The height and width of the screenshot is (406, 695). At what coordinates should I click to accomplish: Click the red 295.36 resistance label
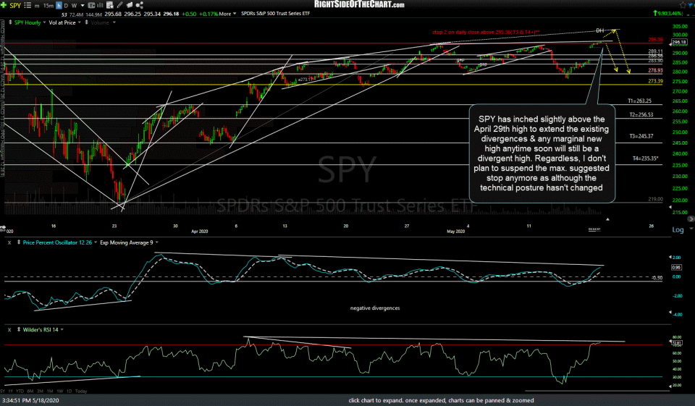click(656, 40)
